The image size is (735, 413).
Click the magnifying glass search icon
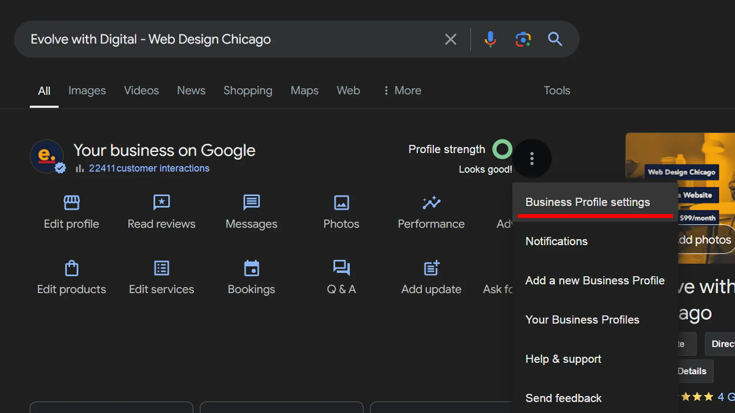(x=555, y=39)
